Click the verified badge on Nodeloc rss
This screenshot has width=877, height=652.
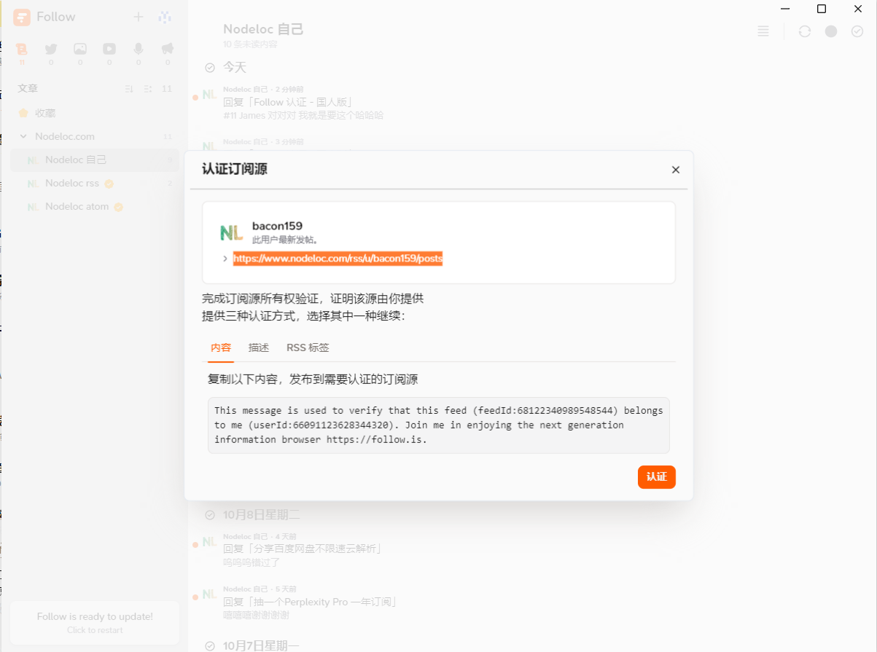point(109,184)
